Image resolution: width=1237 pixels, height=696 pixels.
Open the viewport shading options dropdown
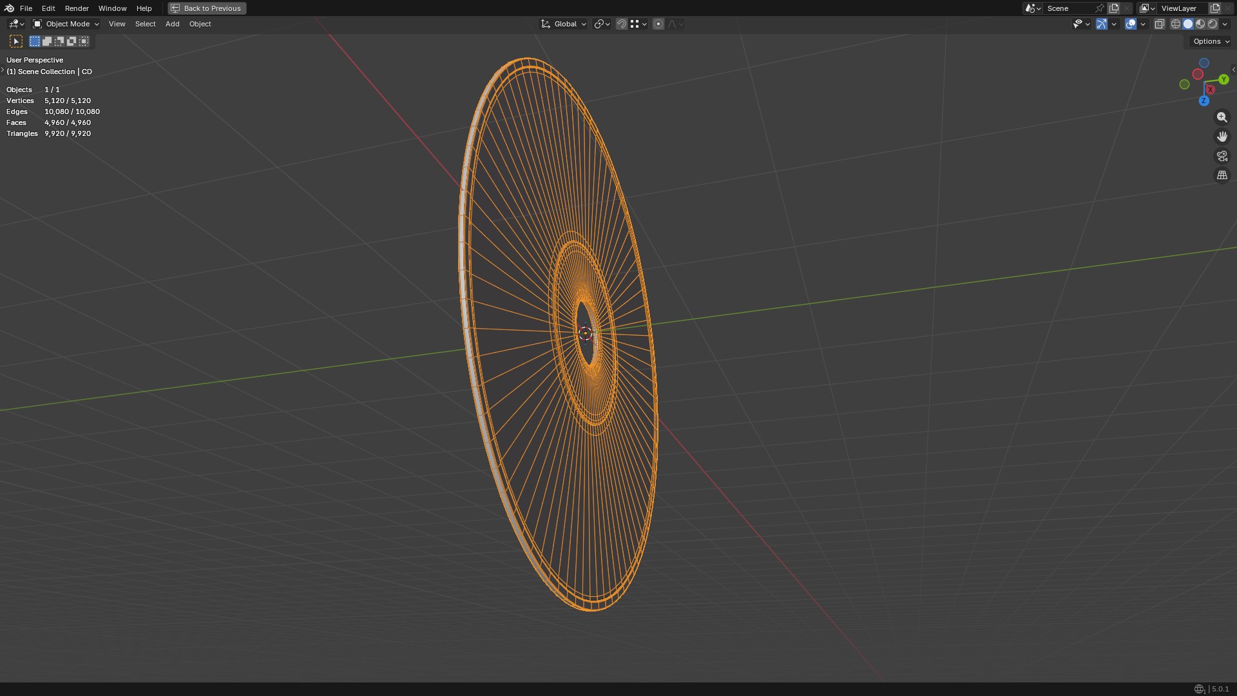click(x=1225, y=24)
